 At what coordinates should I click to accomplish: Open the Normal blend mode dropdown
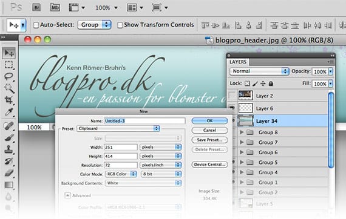[x=259, y=71]
